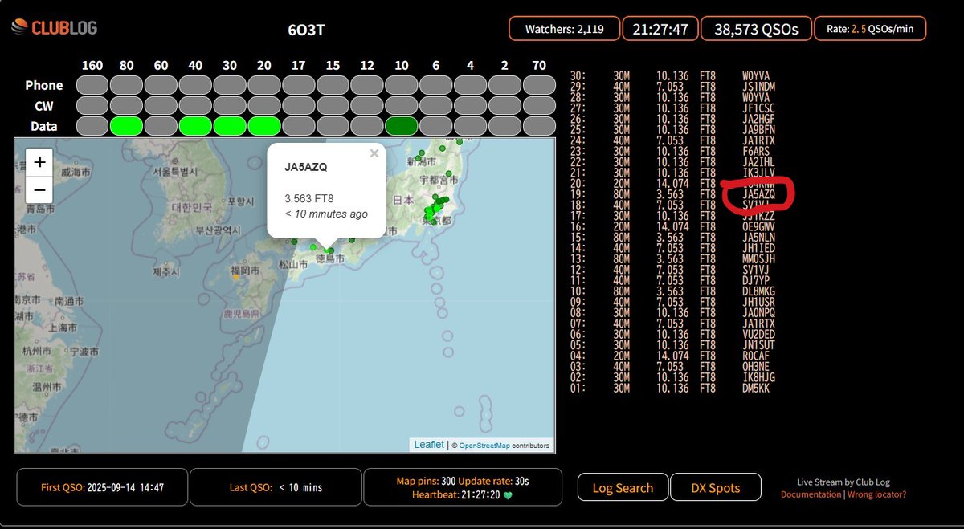
Task: Select QSO row 23 F6ARS
Action: [673, 151]
